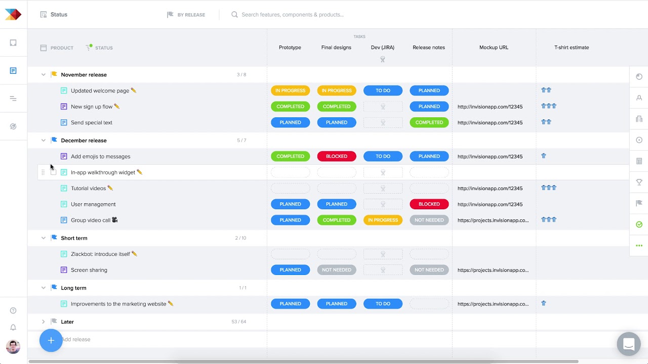Select the building panel icon on the right

coord(639,119)
